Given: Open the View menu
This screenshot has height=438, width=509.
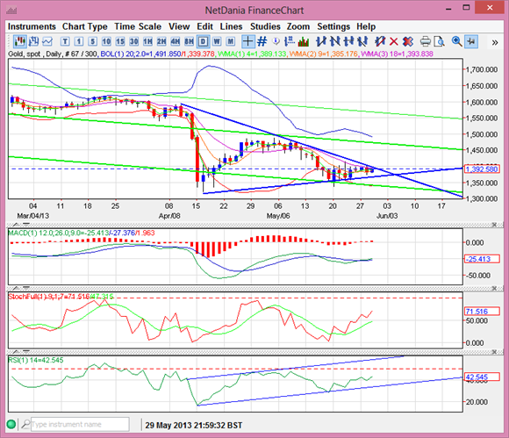Looking at the screenshot, I should pyautogui.click(x=179, y=26).
